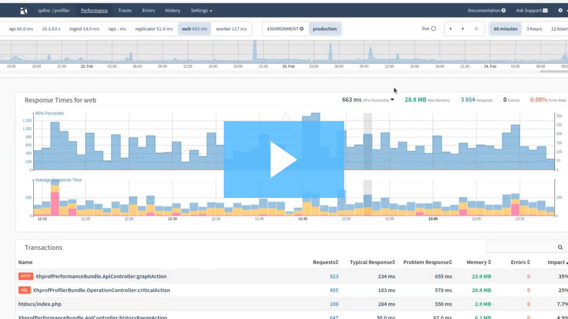Click the 23.9 MB memory value

481,276
